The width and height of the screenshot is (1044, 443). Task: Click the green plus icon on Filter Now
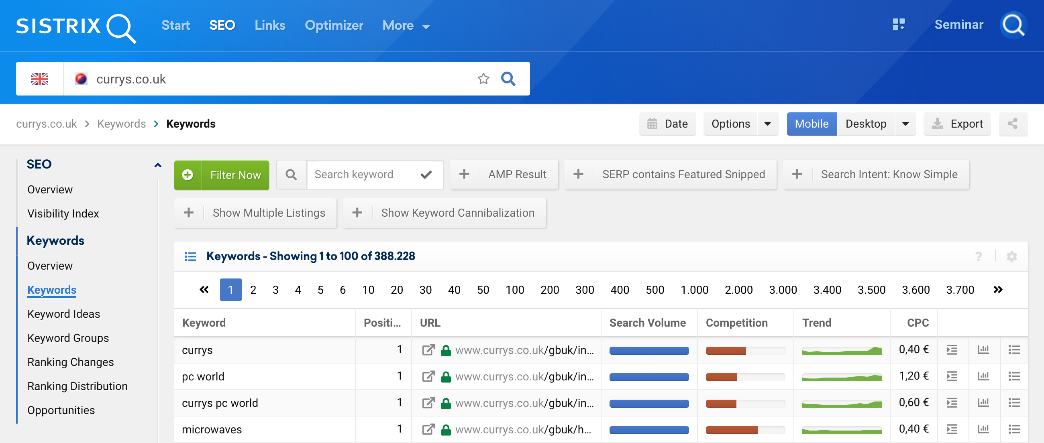point(187,175)
